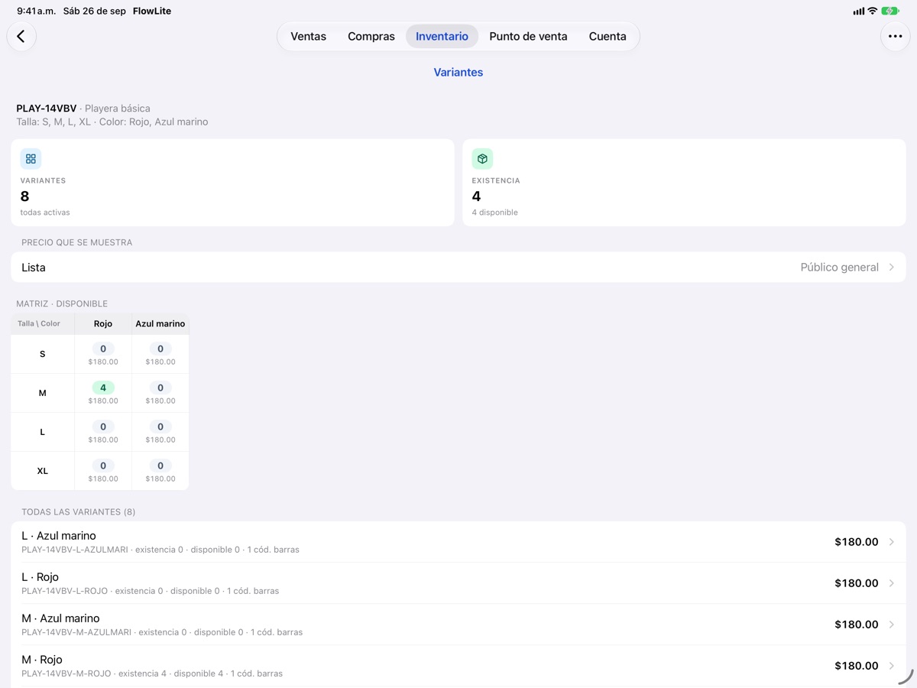Select the XL Azul marino matrix cell
The width and height of the screenshot is (917, 688).
point(160,471)
